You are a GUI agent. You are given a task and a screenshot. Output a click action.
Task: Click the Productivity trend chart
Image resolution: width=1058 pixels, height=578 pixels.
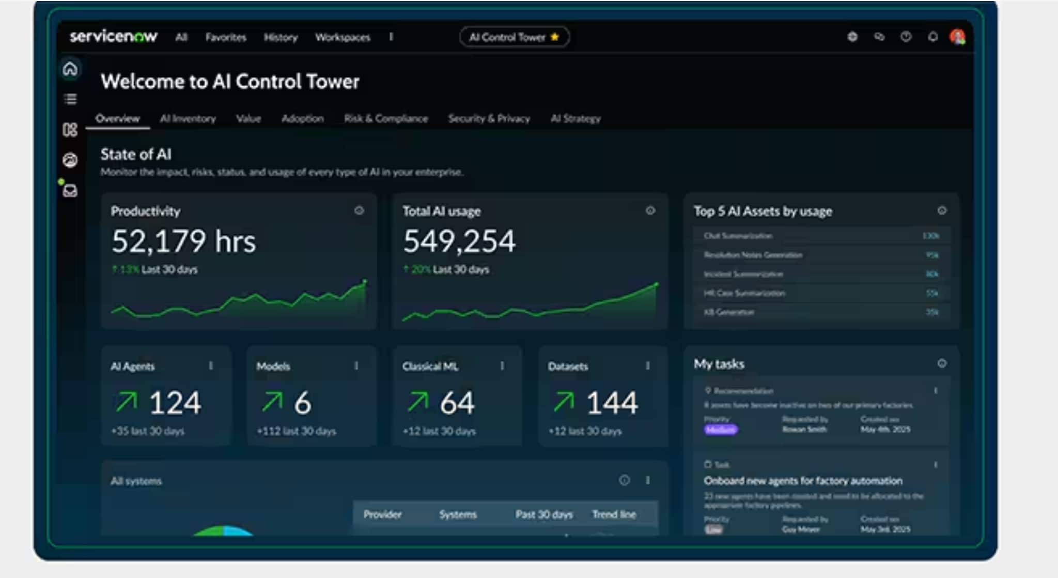click(239, 300)
